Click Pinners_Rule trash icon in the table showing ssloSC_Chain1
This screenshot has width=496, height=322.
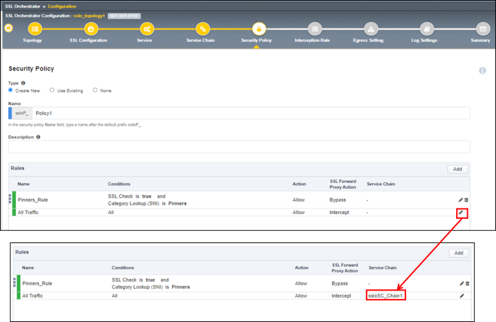point(467,284)
